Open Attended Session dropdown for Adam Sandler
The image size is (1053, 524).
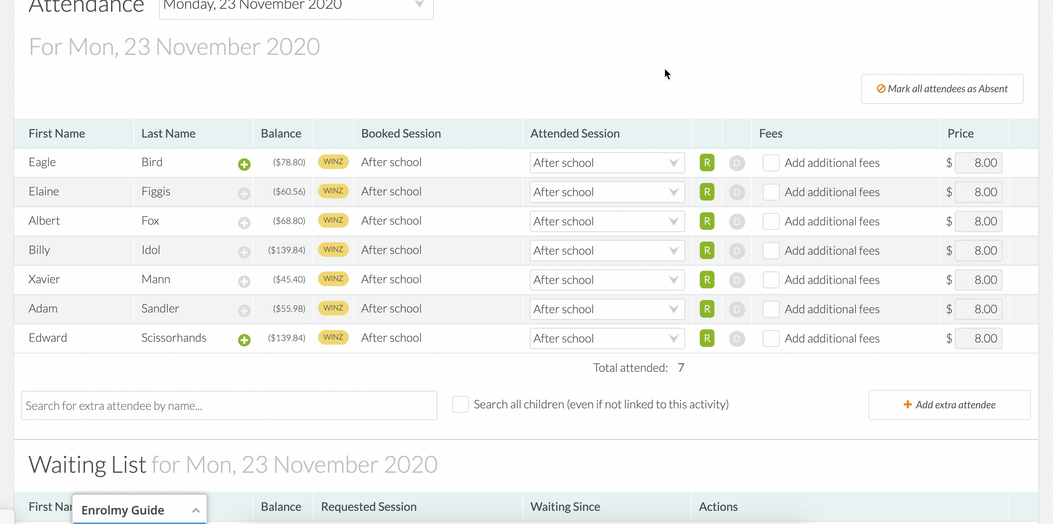[607, 309]
